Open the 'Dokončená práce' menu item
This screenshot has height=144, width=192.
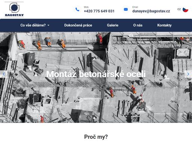point(78,25)
